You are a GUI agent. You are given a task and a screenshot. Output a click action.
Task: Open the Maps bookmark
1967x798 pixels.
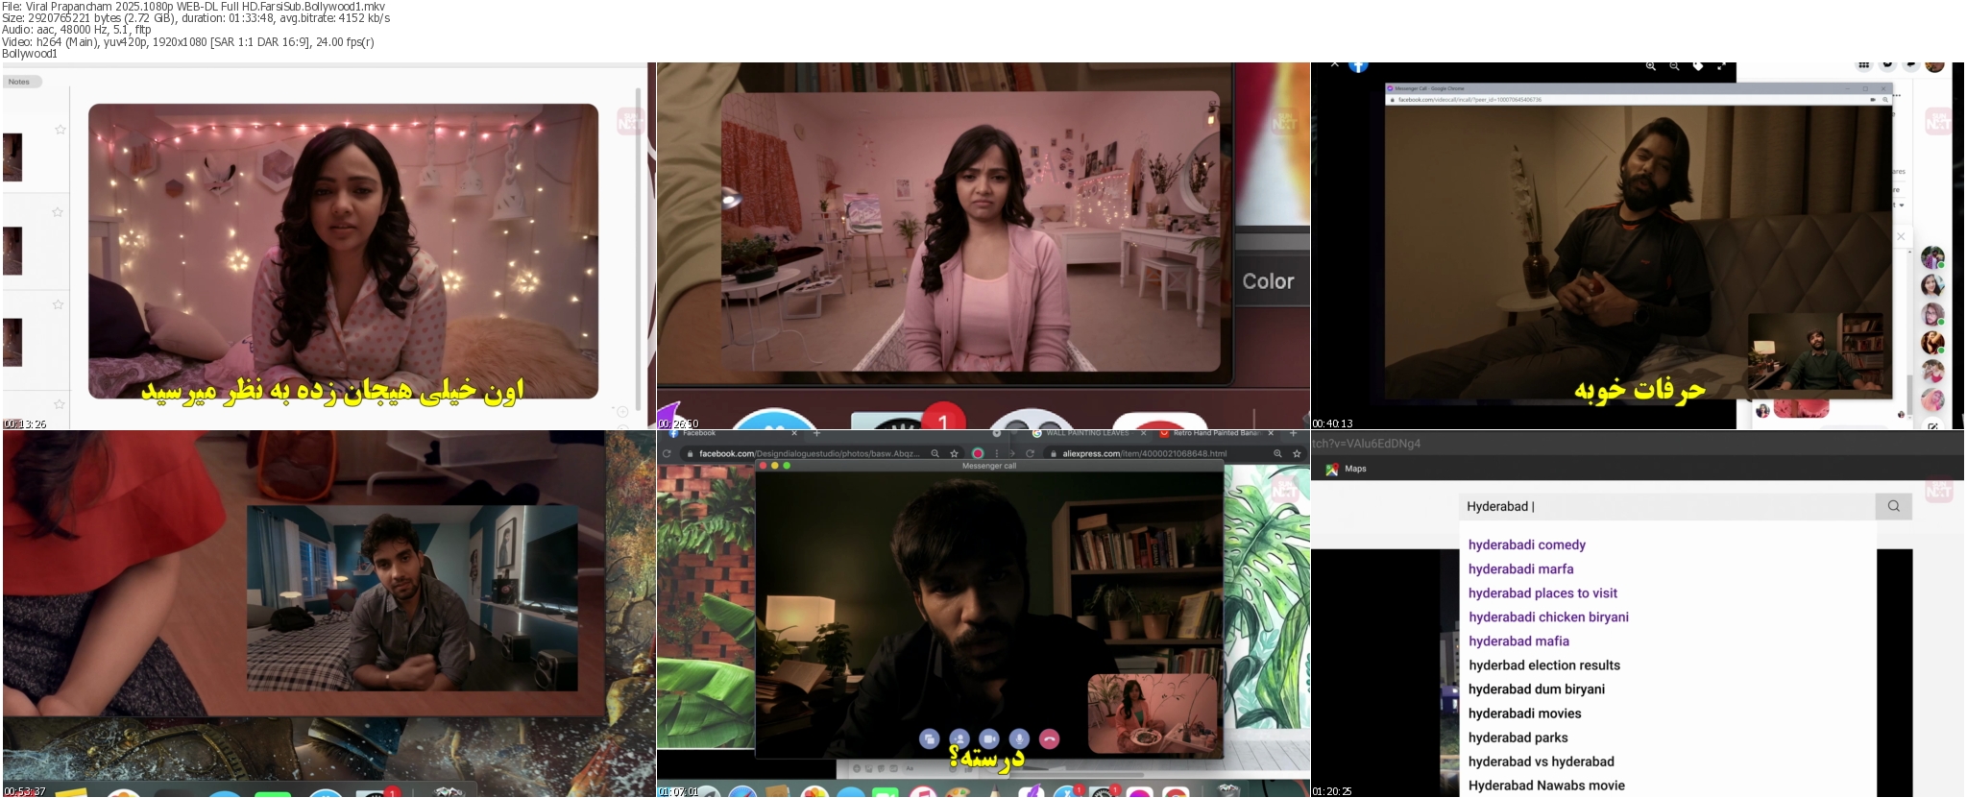point(1346,469)
